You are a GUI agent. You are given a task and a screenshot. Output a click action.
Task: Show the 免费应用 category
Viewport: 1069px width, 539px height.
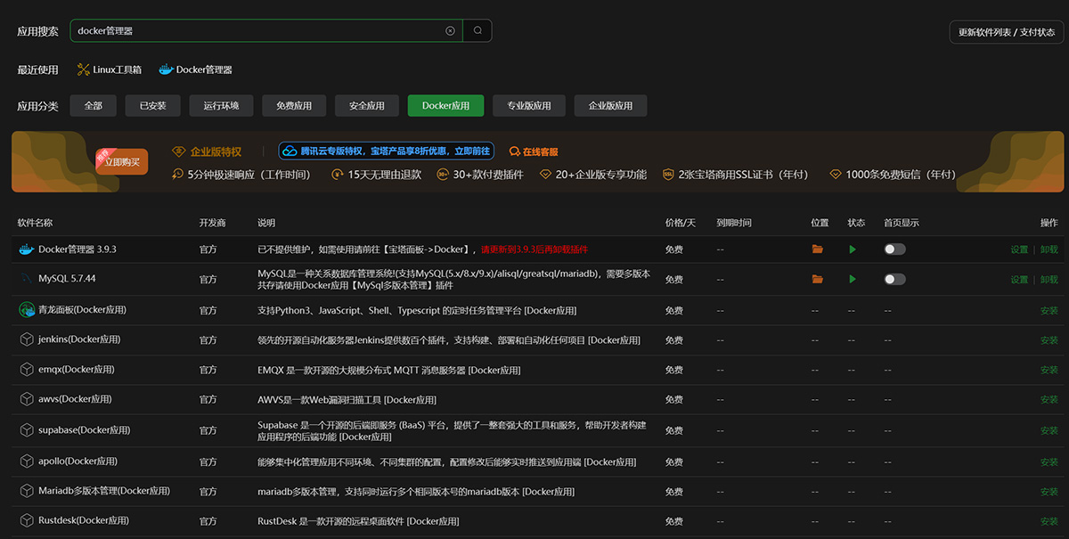pos(294,105)
